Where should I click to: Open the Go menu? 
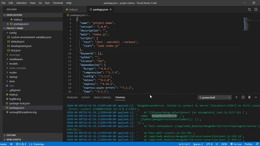tap(40, 3)
